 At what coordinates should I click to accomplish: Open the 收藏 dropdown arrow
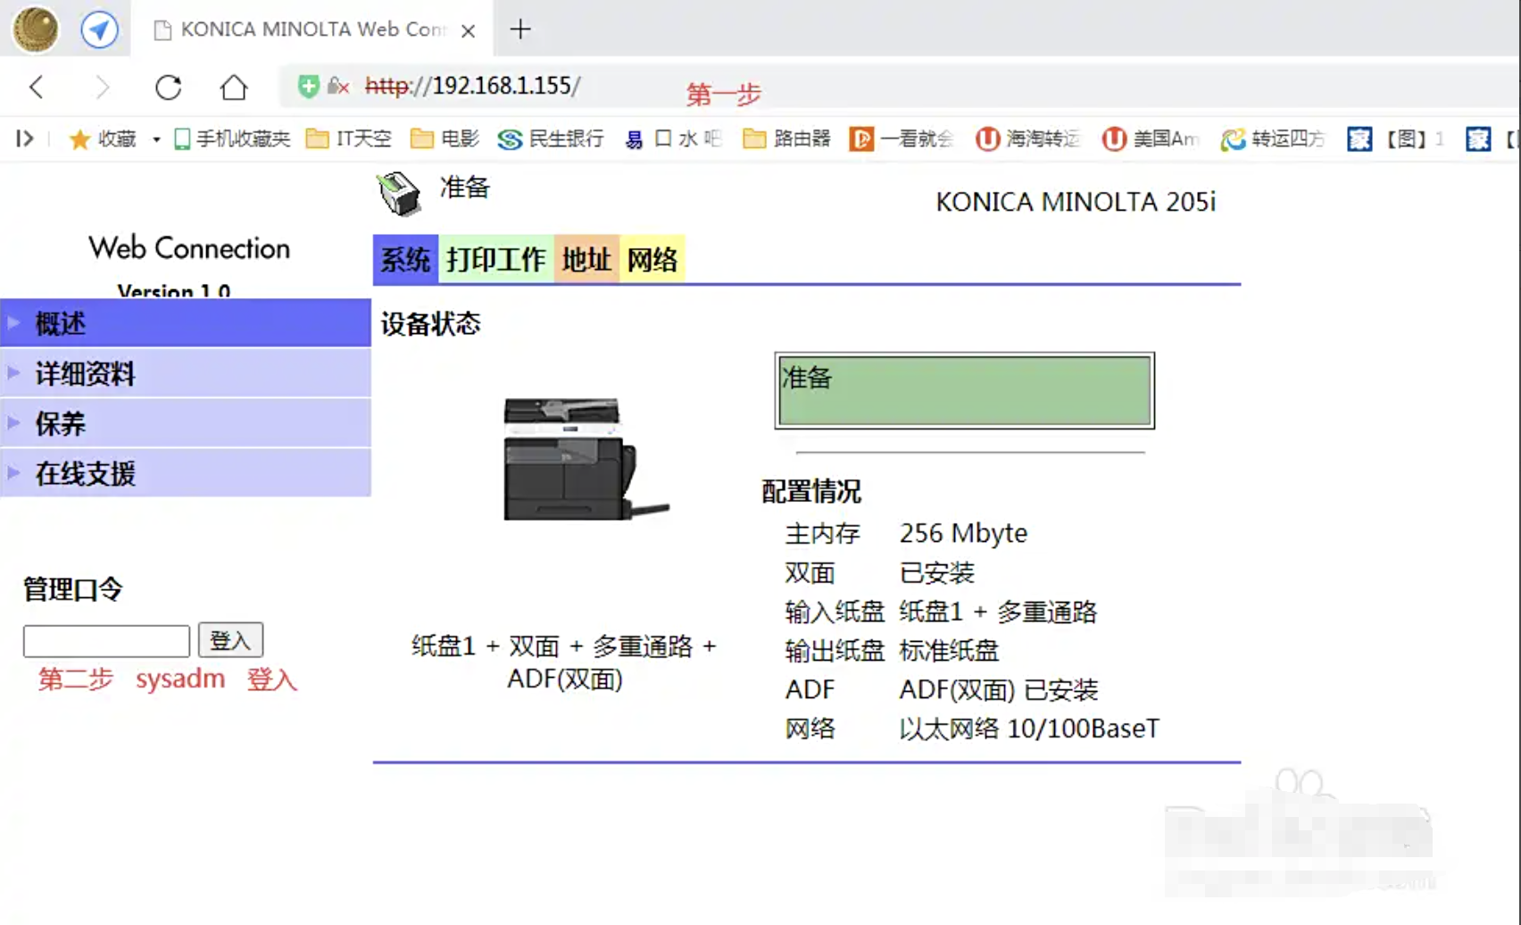(156, 139)
